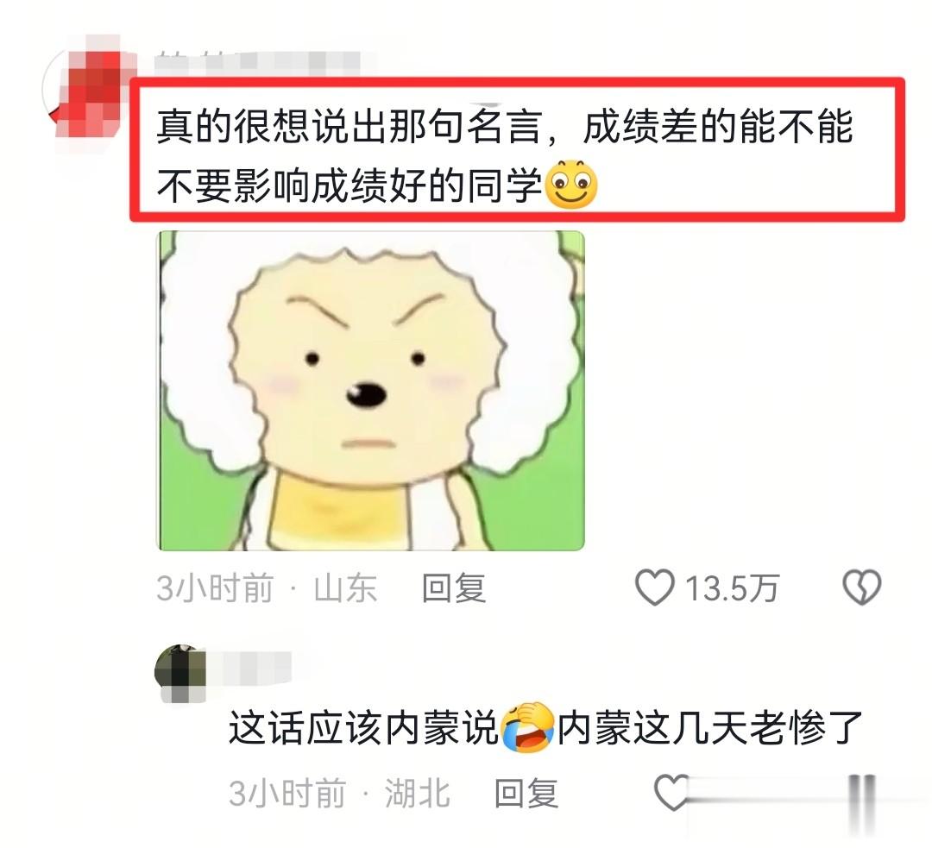Tap the smiley emoji in highlighted comment
The width and height of the screenshot is (932, 848).
coord(571,185)
